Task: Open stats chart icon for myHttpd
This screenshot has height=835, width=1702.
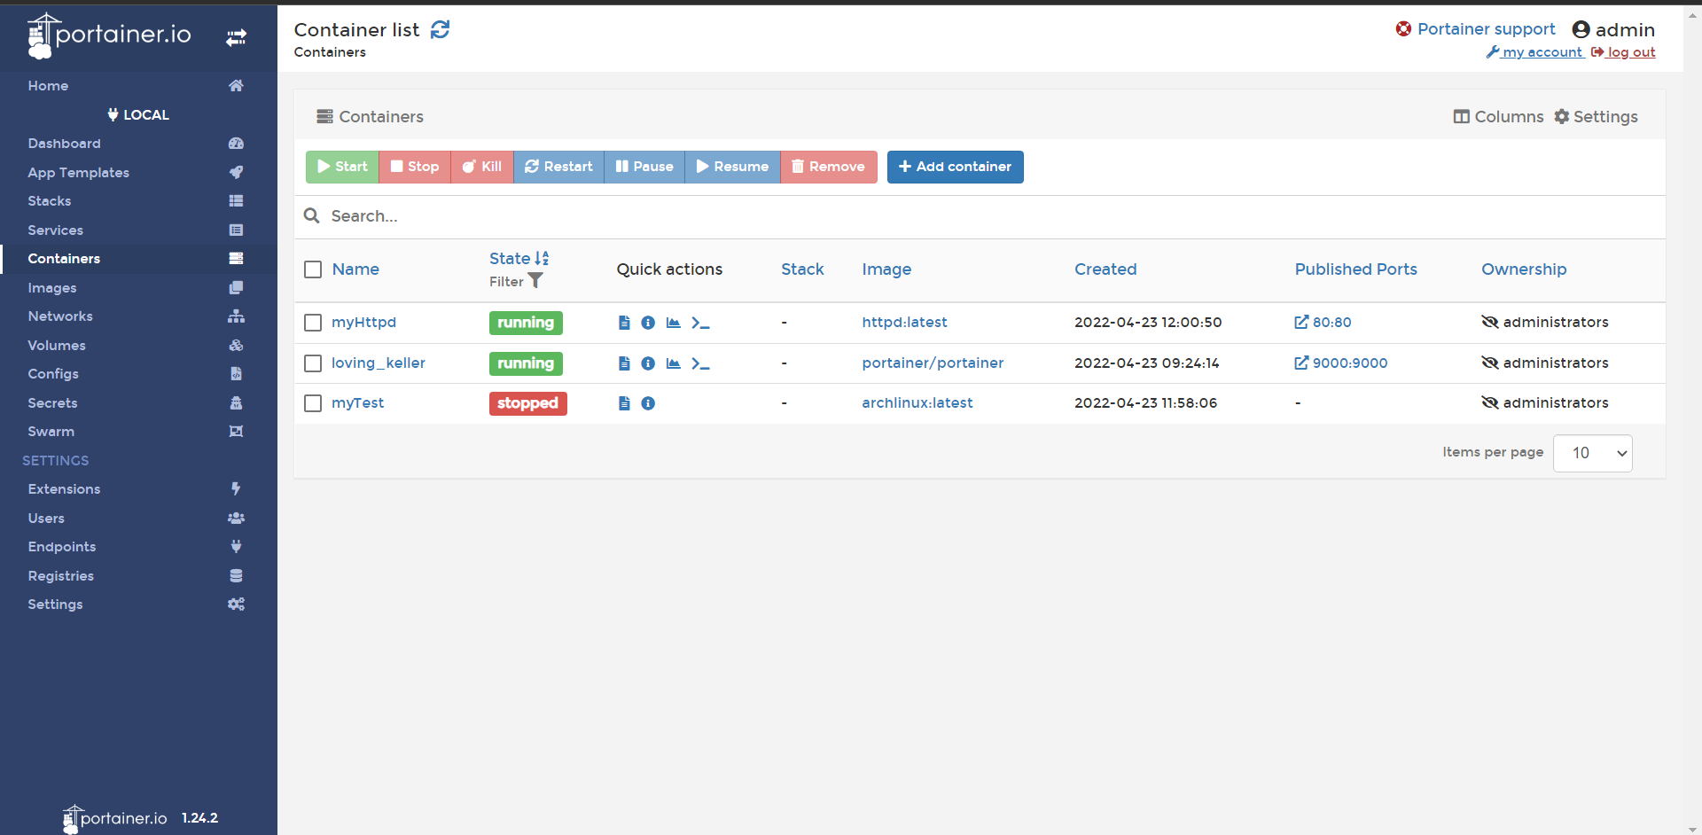Action: pos(674,323)
